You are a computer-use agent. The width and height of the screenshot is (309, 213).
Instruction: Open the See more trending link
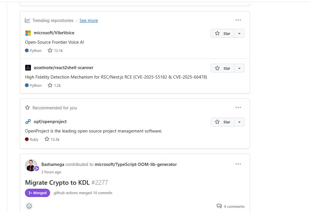click(88, 20)
